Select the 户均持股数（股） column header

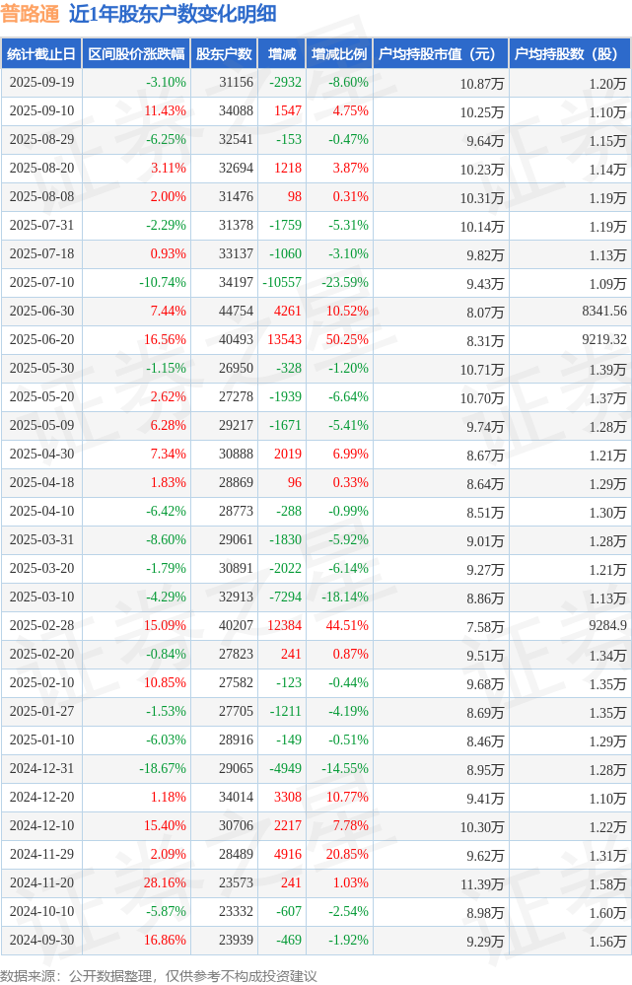coord(571,54)
